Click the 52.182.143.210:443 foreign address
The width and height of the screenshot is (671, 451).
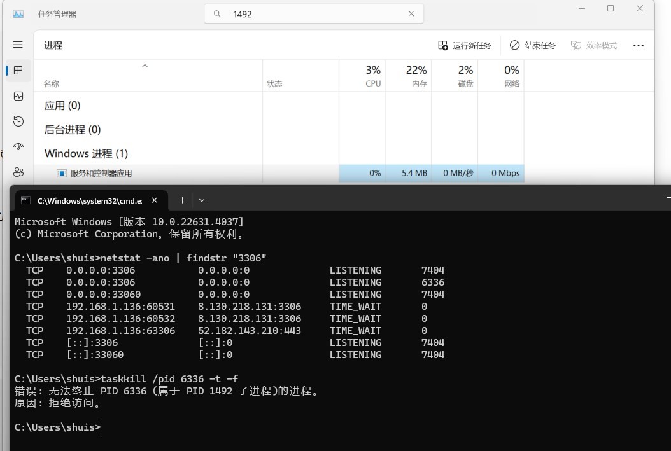point(250,330)
